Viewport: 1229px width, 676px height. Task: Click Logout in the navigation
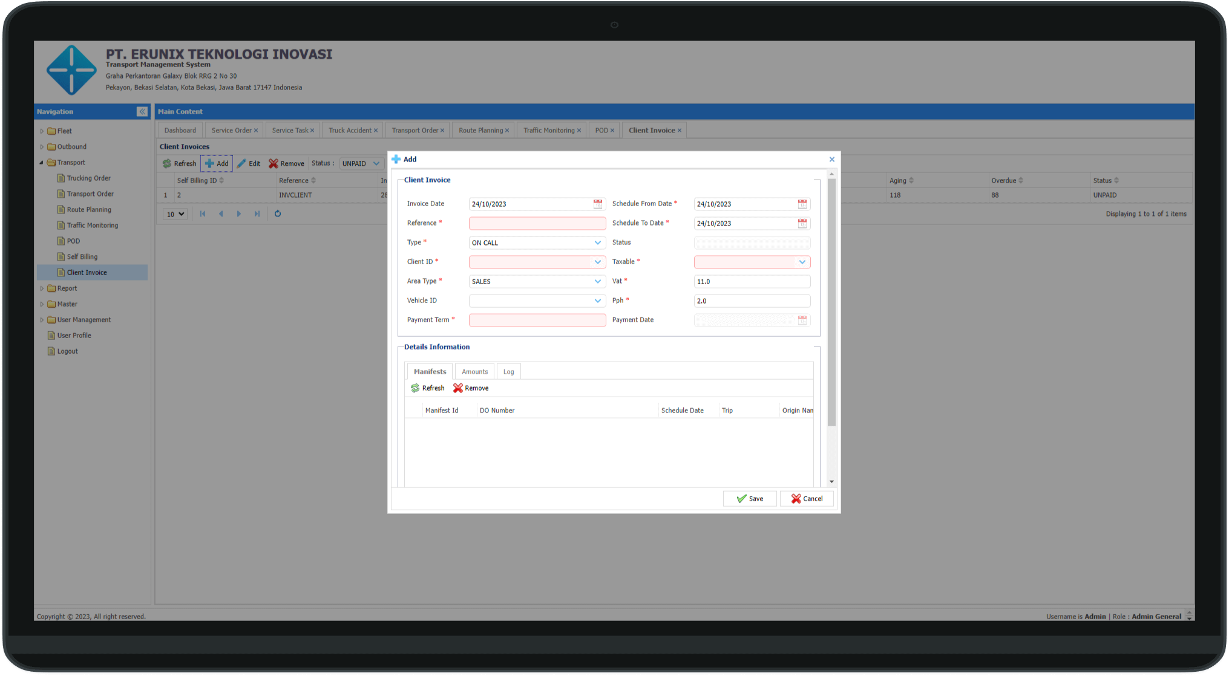coord(67,351)
